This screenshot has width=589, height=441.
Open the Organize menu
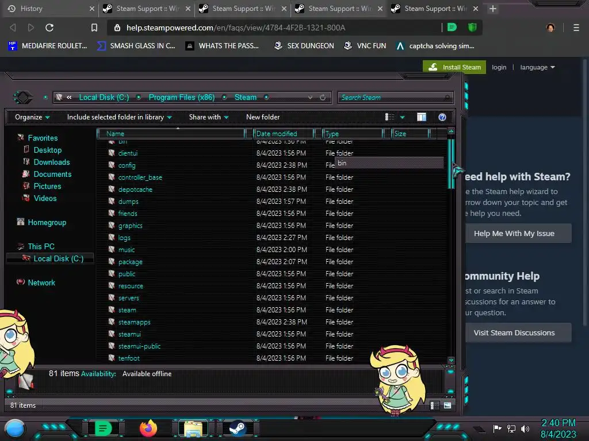pyautogui.click(x=32, y=117)
